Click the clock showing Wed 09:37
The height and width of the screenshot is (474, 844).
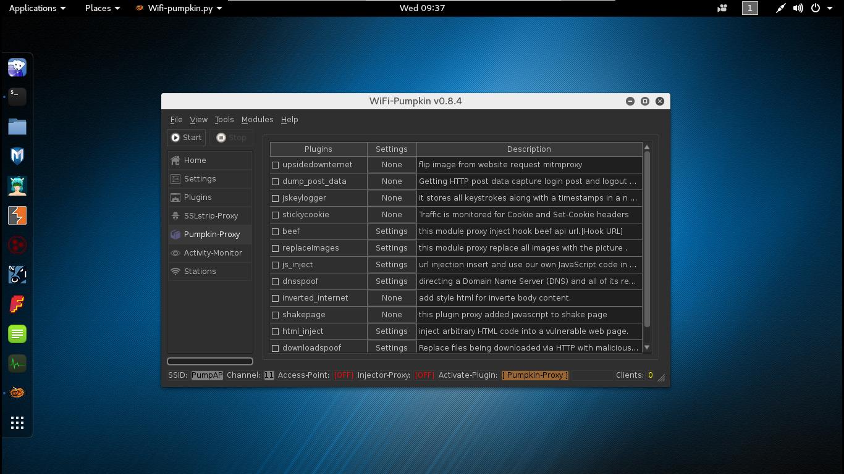(422, 8)
